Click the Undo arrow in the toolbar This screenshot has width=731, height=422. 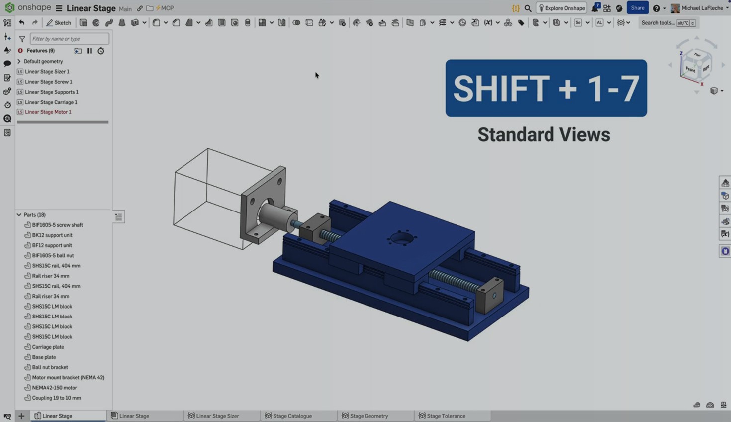click(x=21, y=23)
